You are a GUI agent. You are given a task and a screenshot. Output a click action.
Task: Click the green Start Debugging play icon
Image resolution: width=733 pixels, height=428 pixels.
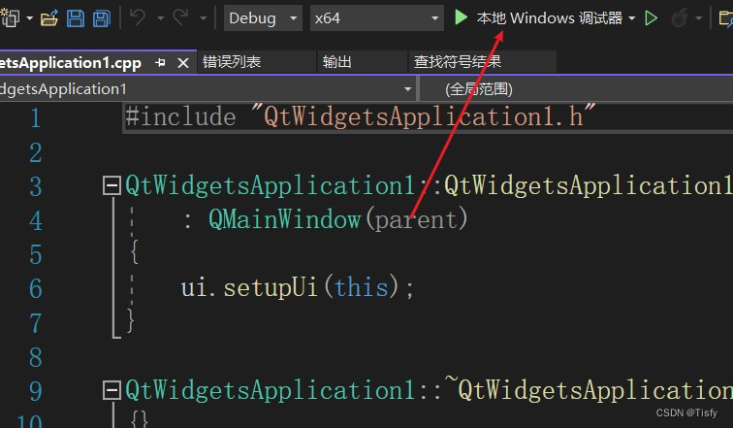point(461,17)
